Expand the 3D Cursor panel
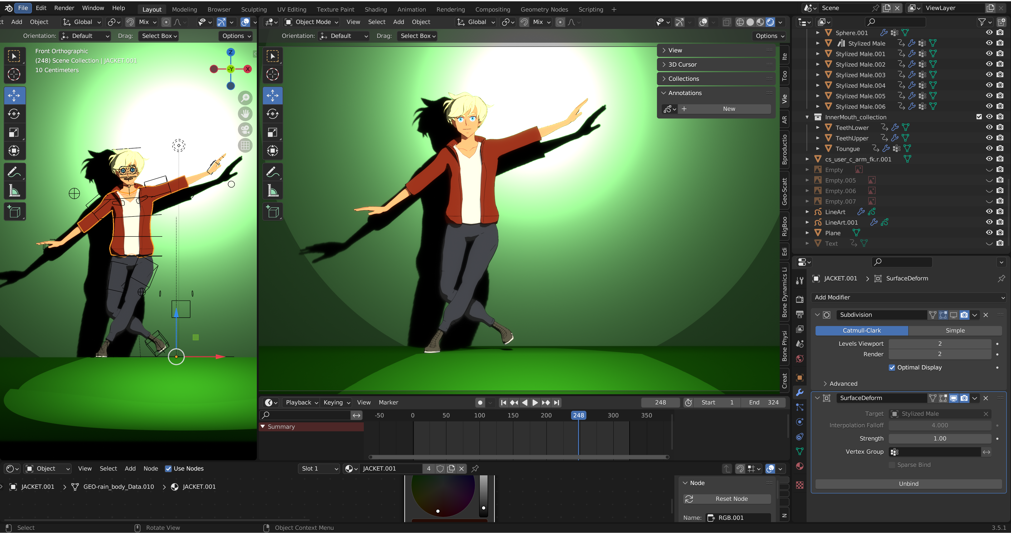The width and height of the screenshot is (1011, 533). coord(716,64)
